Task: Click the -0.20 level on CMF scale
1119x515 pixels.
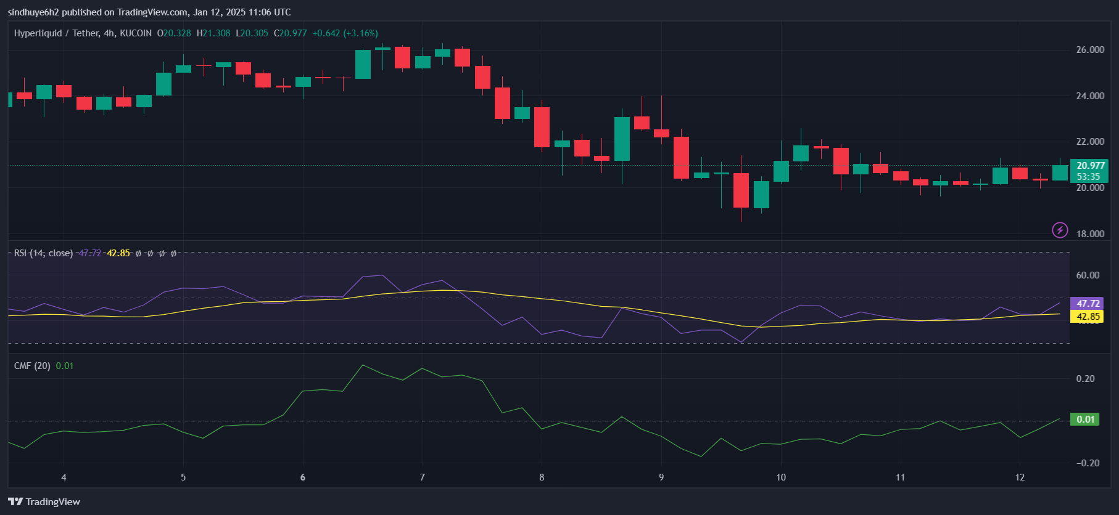Action: (1087, 463)
